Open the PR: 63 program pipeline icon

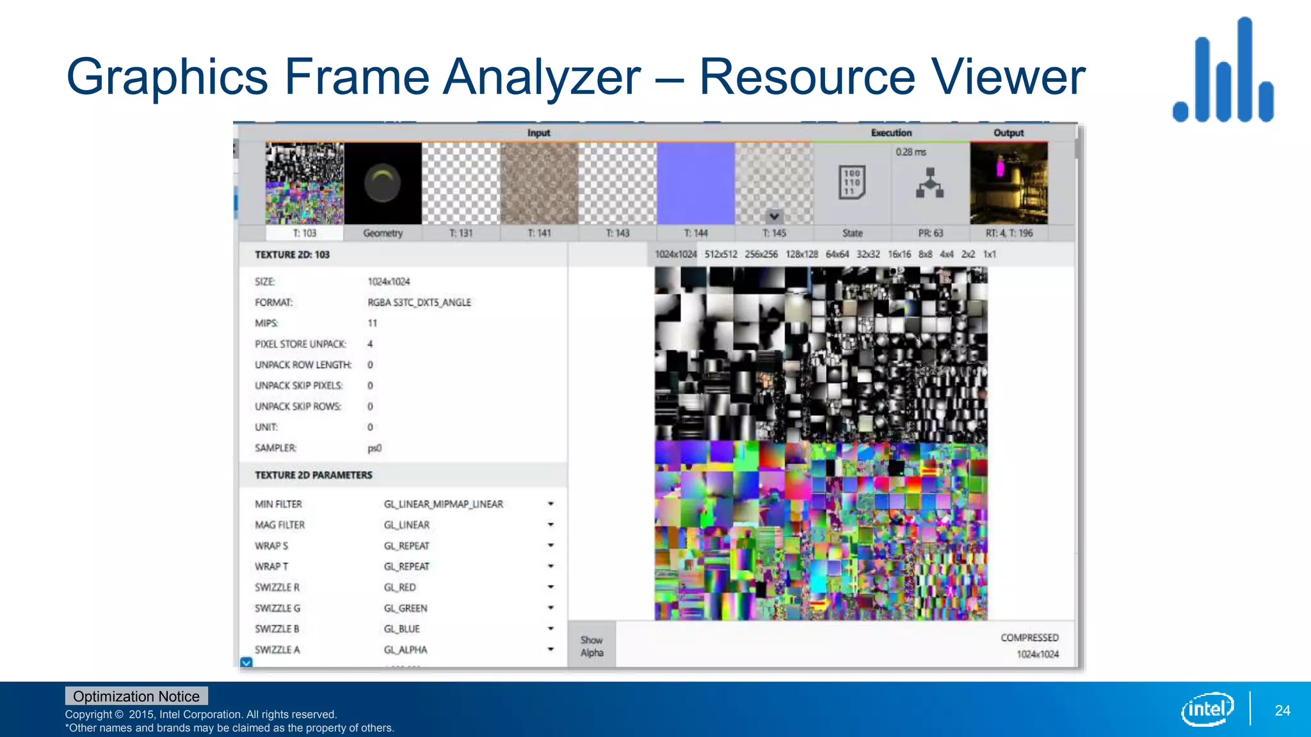pos(930,183)
